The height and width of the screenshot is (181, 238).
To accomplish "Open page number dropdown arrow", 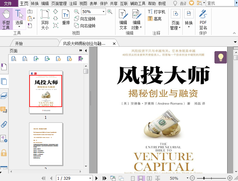I will click(x=90, y=178).
